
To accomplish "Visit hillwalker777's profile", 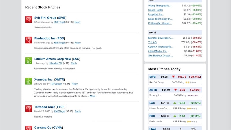I will [x=55, y=63].
